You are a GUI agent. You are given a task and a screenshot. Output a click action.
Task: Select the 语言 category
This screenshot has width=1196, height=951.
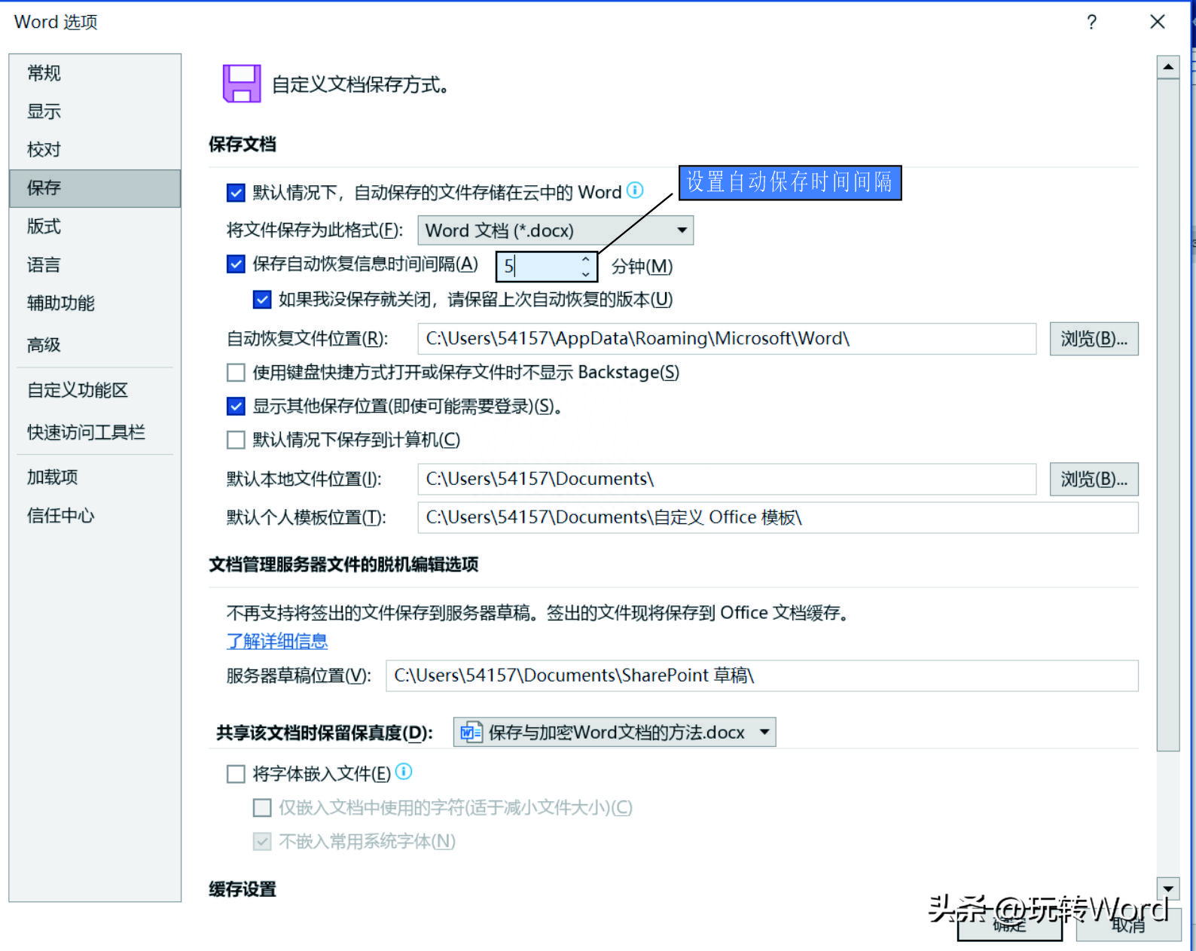click(x=95, y=265)
